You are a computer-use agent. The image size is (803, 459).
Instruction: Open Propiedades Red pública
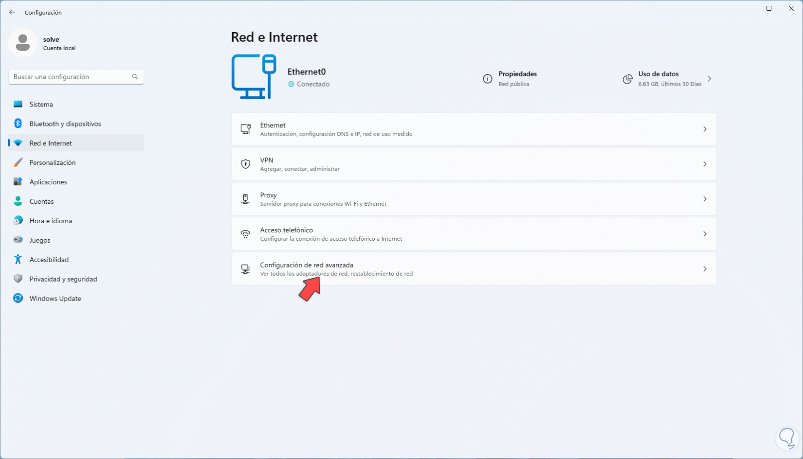click(510, 79)
